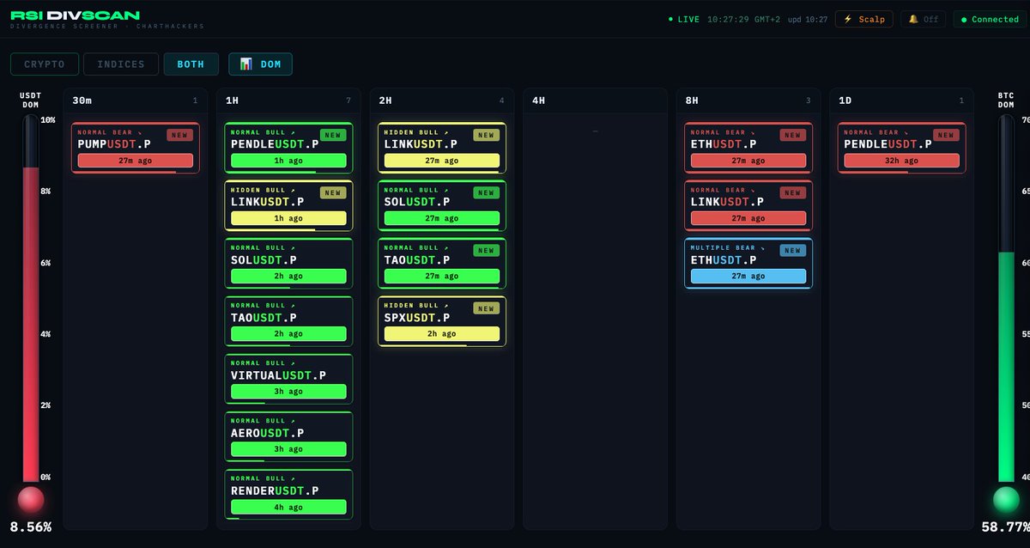Screen dimensions: 1030x548
Task: Click the 1D column header
Action: tap(902, 100)
